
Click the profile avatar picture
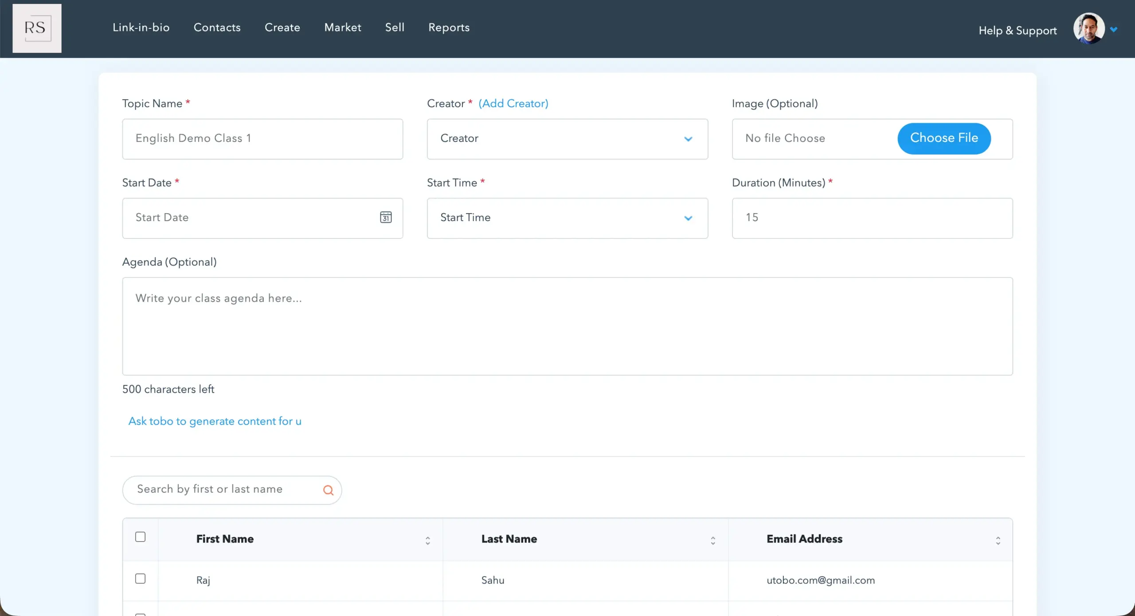point(1089,29)
